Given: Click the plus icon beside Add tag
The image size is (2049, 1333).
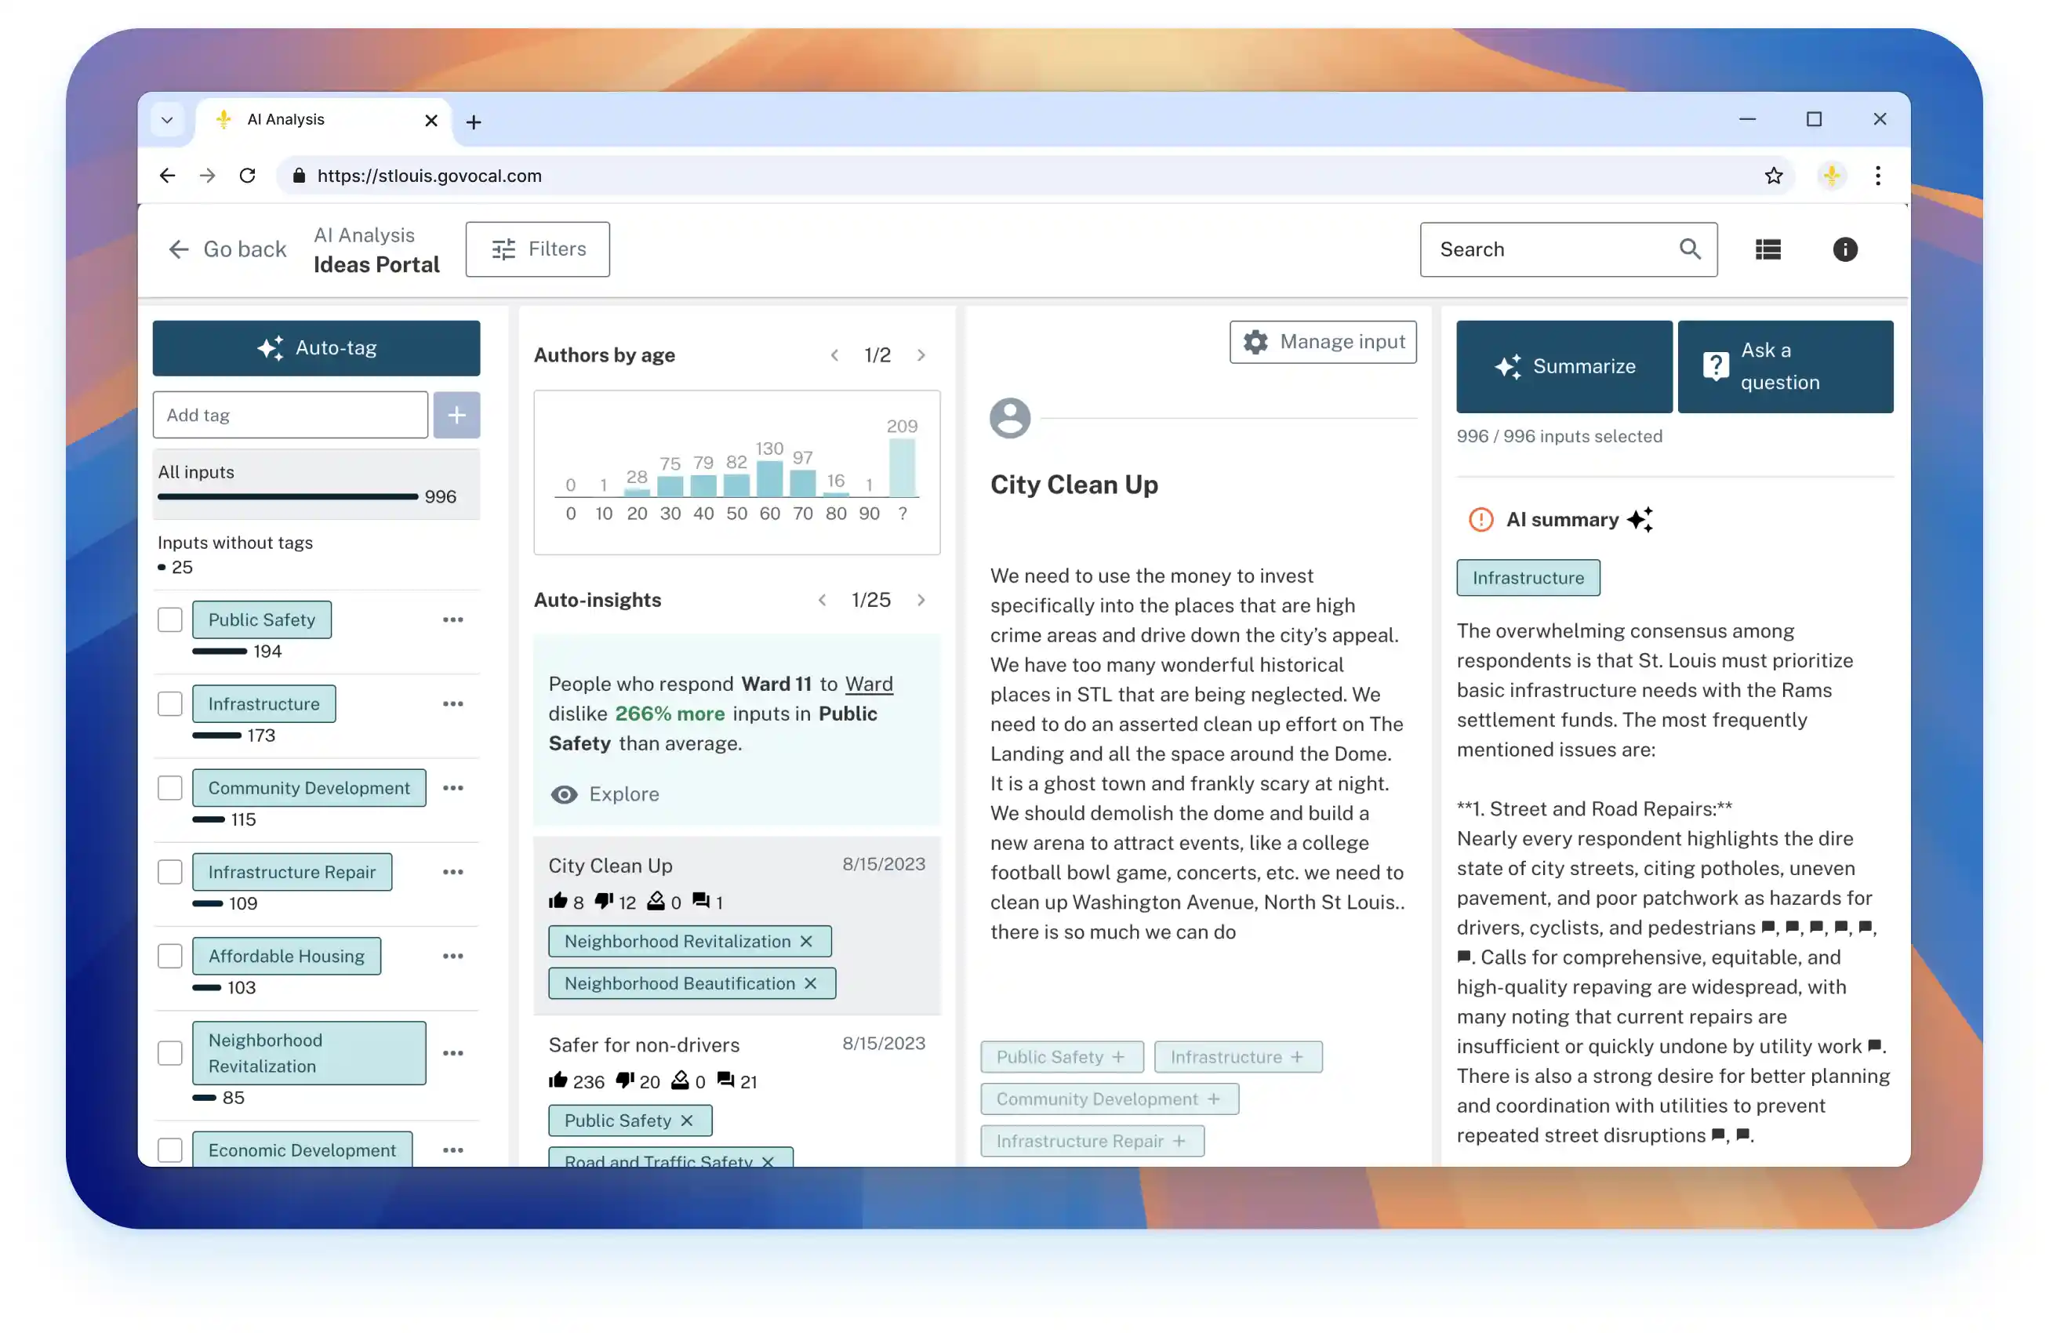Looking at the screenshot, I should [x=456, y=415].
